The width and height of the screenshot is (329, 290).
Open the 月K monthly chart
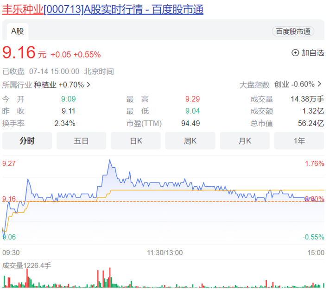(245, 141)
